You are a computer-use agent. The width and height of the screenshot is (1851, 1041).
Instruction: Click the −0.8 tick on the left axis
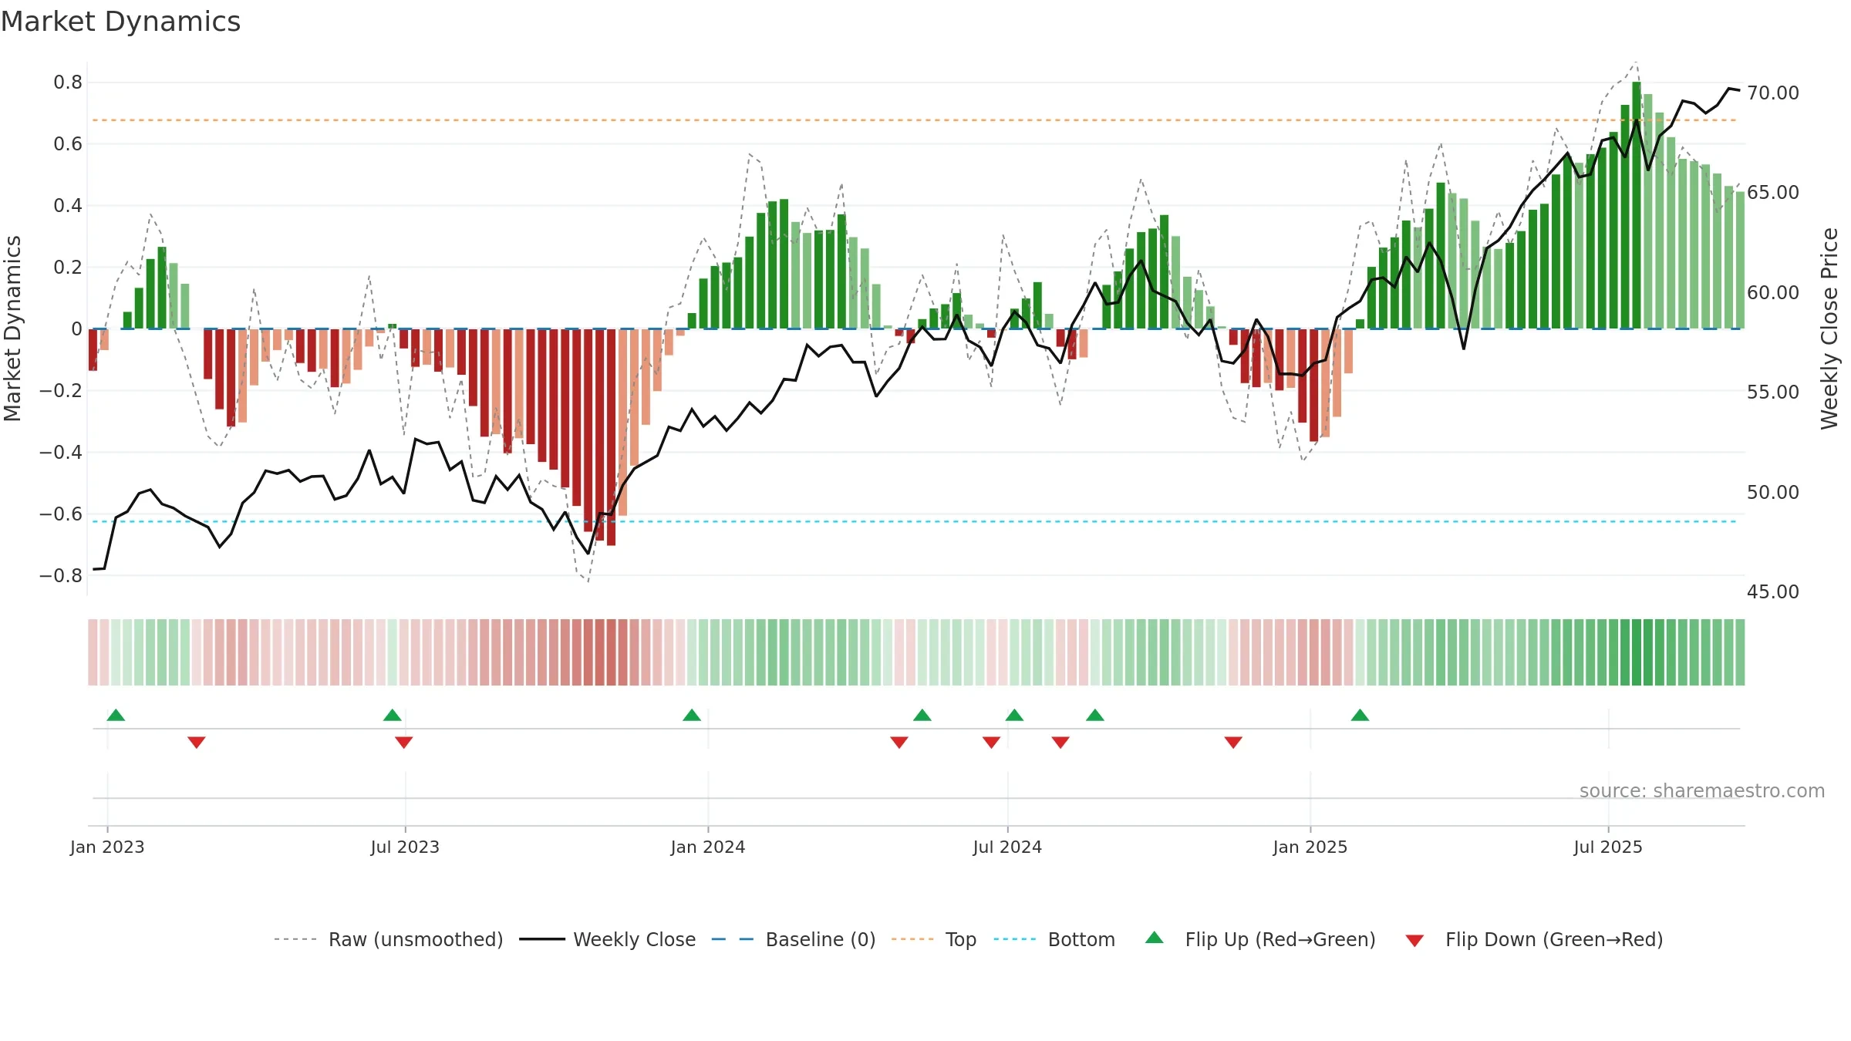(61, 576)
